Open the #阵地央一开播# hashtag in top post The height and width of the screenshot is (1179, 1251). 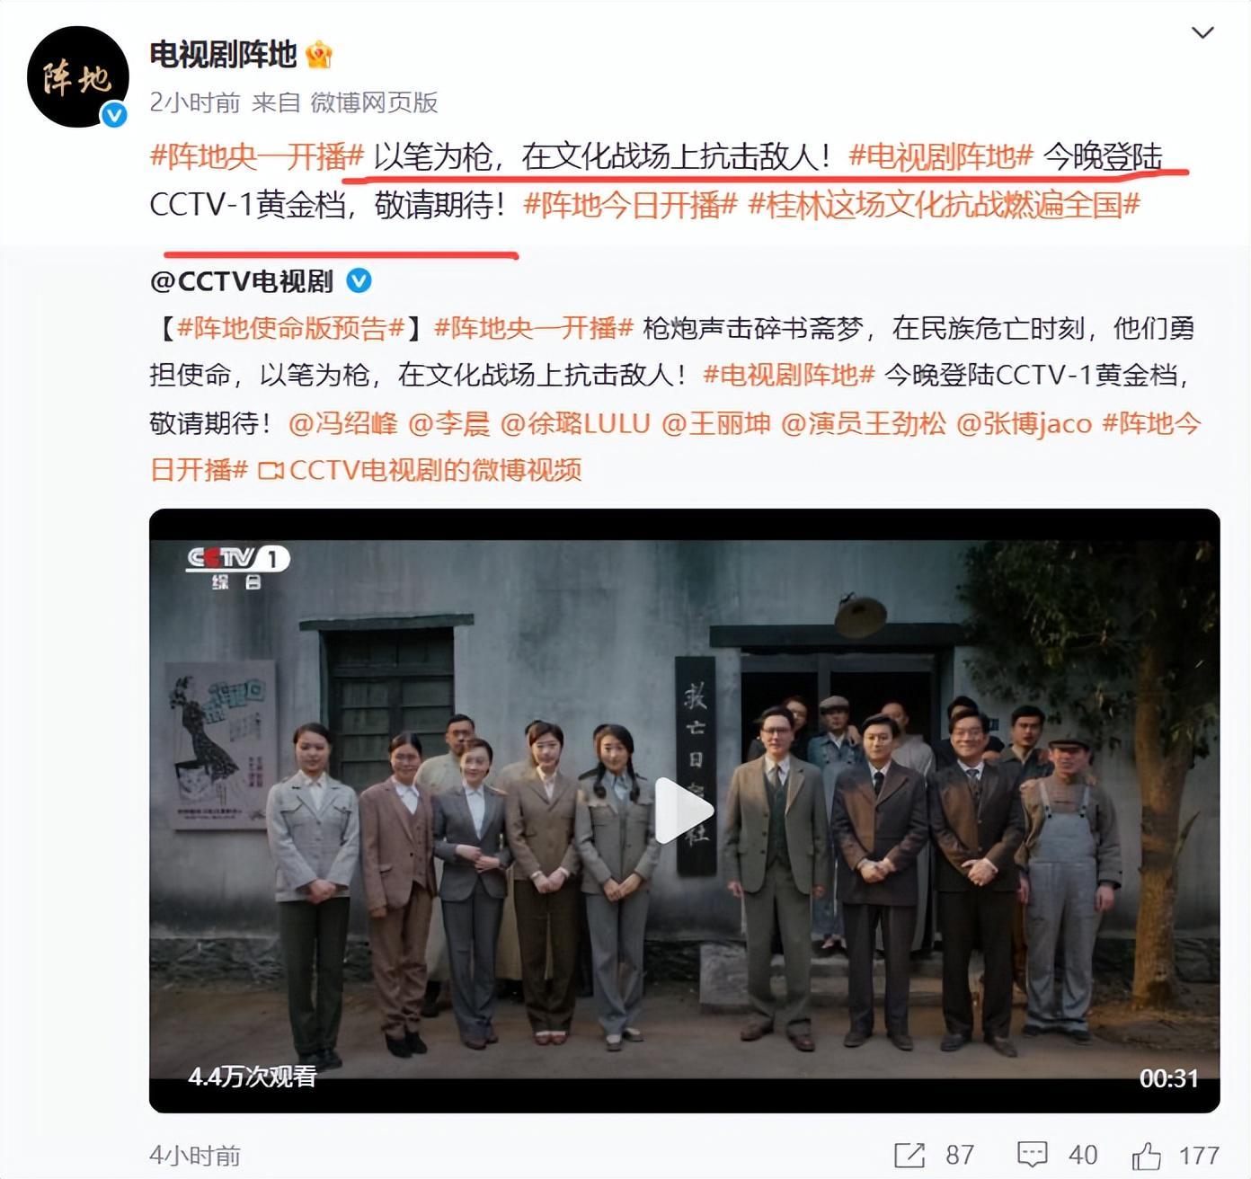(256, 157)
